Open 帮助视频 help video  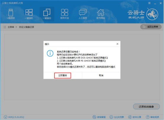point(152,117)
